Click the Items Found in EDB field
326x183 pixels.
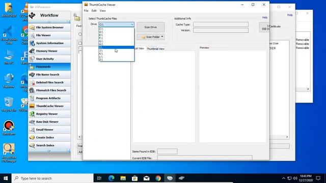point(167,151)
